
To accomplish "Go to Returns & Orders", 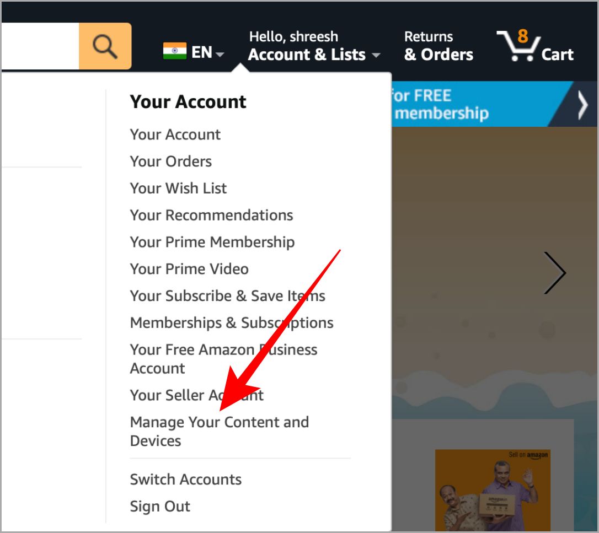I will click(x=438, y=45).
